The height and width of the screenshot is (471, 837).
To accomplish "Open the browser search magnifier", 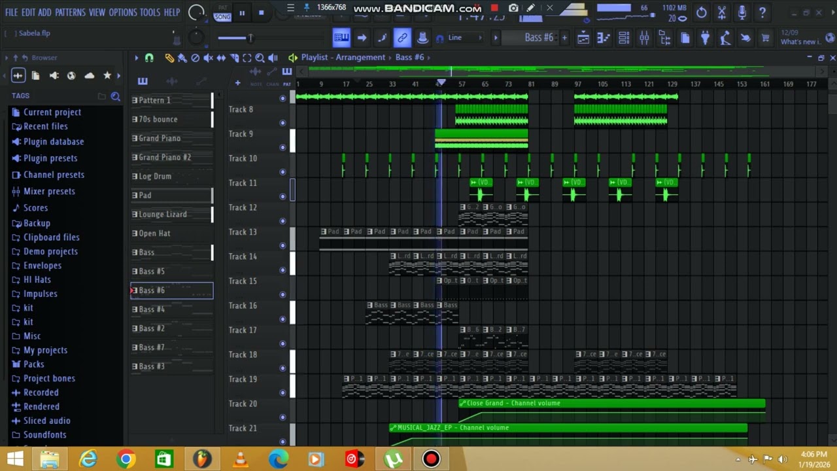I will click(116, 96).
